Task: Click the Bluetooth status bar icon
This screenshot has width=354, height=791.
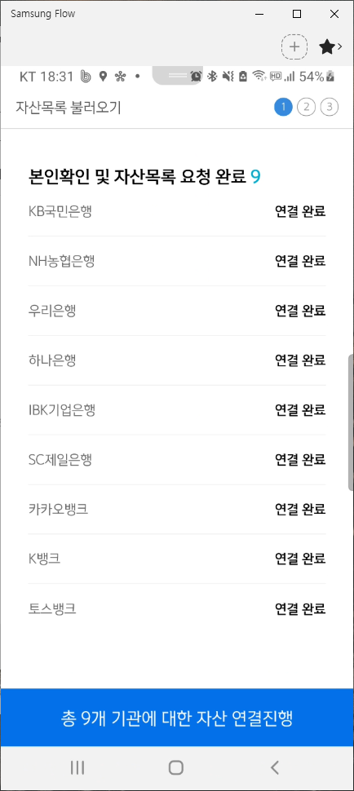Action: click(213, 76)
